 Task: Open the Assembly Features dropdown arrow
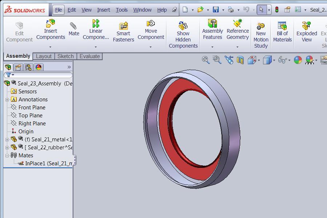point(212,47)
